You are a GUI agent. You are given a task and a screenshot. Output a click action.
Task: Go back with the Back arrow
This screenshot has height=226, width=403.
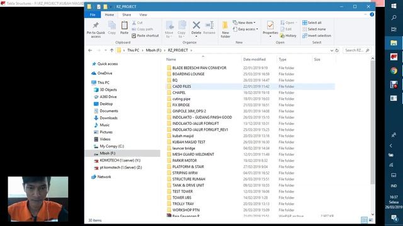pos(90,50)
